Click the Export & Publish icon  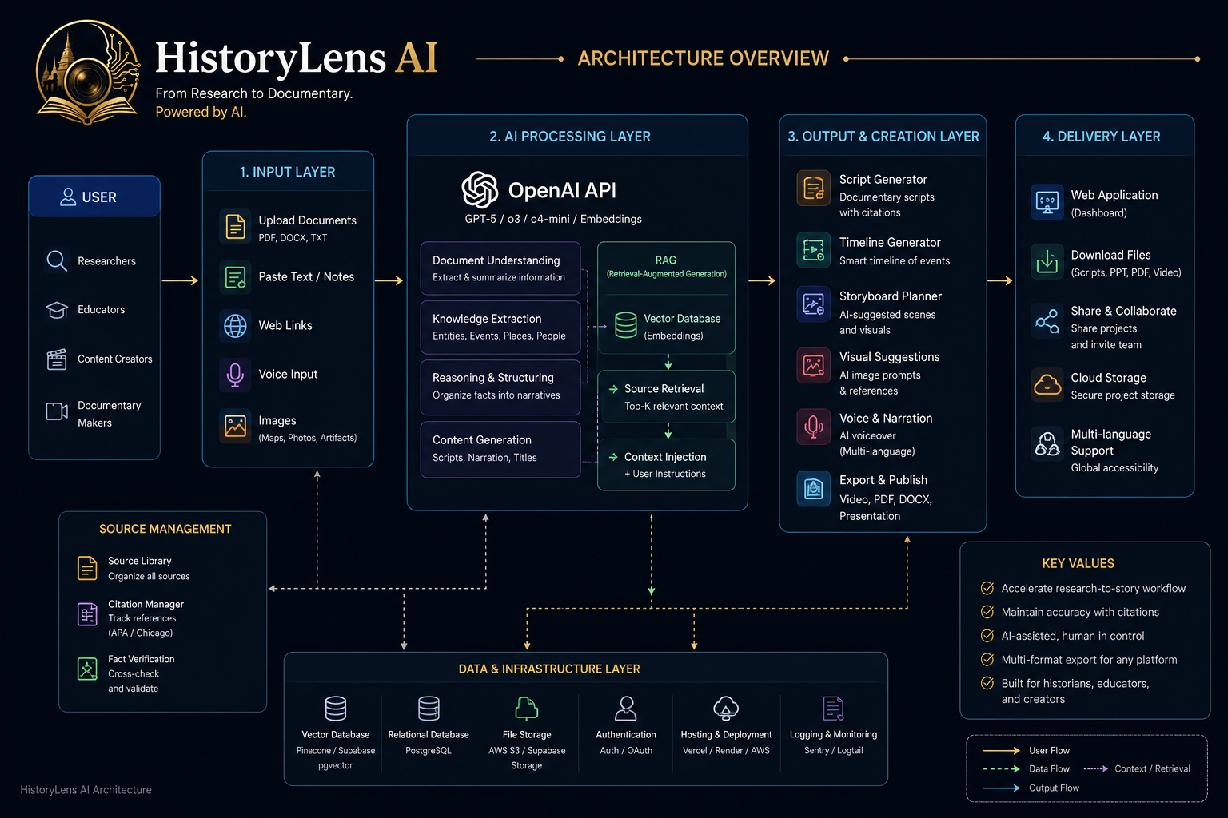tap(813, 488)
